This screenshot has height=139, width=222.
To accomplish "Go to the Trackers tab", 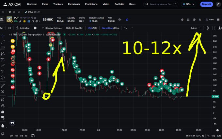I will click(x=58, y=4).
